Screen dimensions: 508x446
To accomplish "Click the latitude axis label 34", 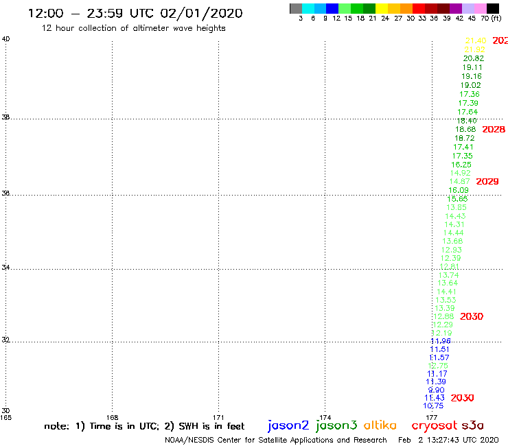I will (x=5, y=268).
